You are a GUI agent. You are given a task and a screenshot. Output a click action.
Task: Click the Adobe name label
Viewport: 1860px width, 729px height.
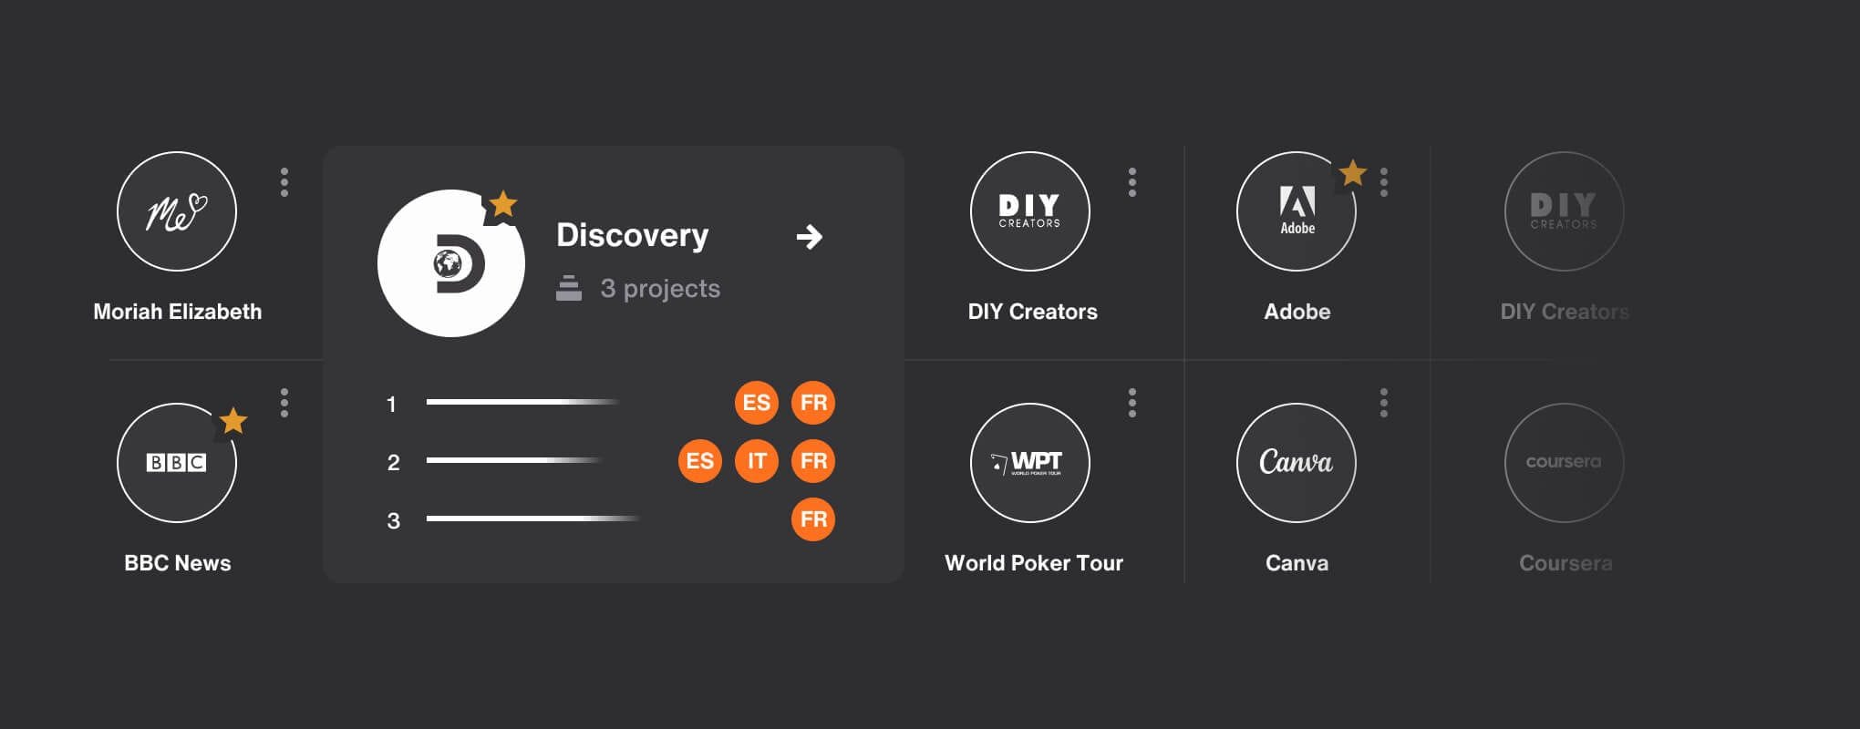1297,312
